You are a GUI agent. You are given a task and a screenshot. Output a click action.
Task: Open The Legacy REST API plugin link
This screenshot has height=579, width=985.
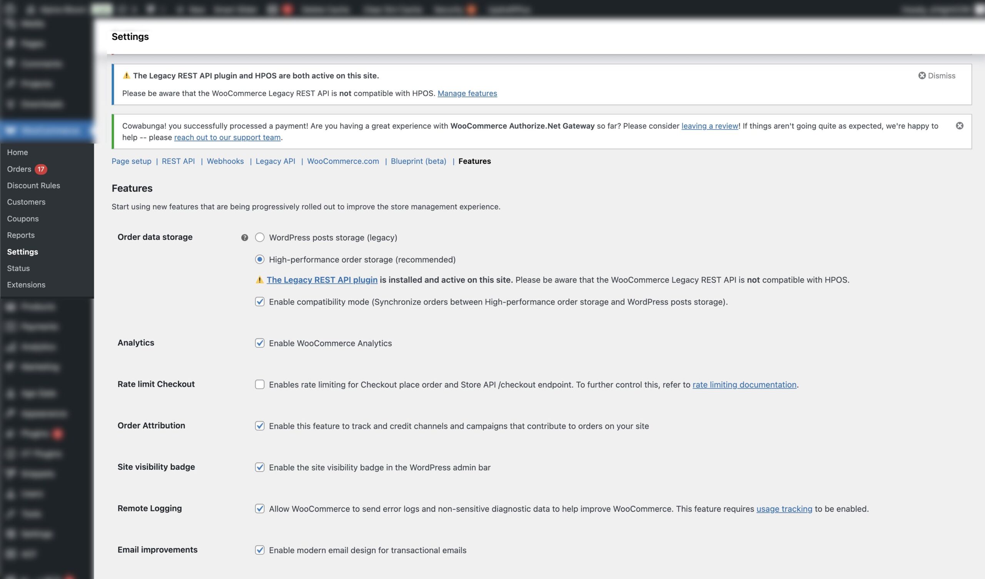coord(322,280)
